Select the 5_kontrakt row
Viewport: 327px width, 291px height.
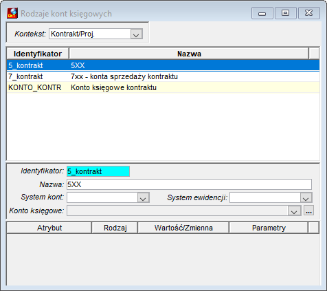click(163, 65)
